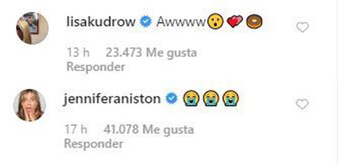338x165 pixels.
Task: View the 23.473 Me gusta likes list
Action: point(151,53)
